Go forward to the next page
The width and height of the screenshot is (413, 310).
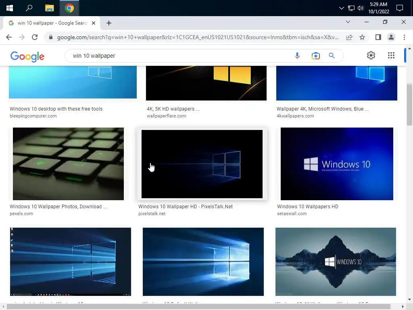[22, 37]
